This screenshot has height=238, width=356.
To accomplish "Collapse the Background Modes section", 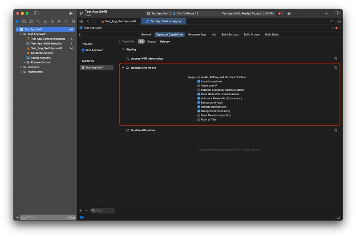I will 123,68.
